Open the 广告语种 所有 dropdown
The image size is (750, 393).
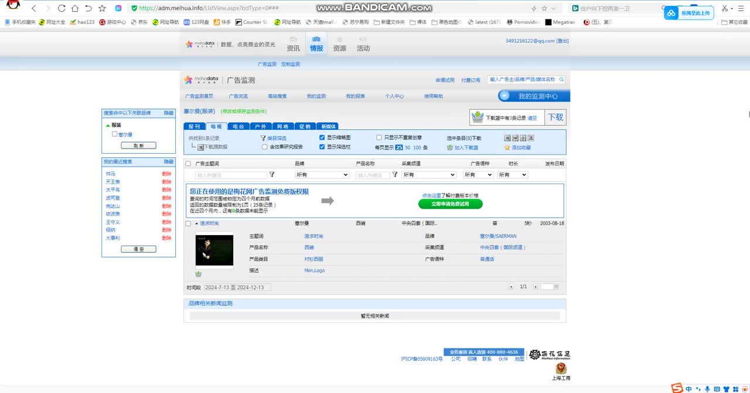click(478, 174)
